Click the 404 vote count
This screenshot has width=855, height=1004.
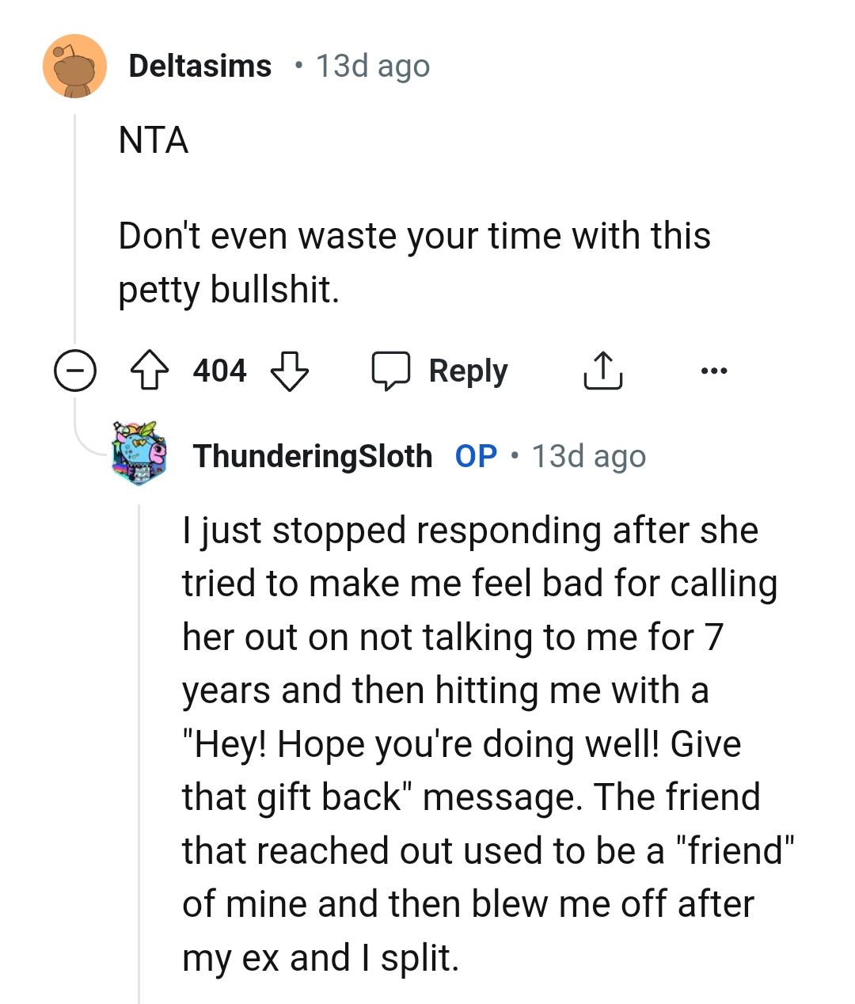[x=219, y=370]
